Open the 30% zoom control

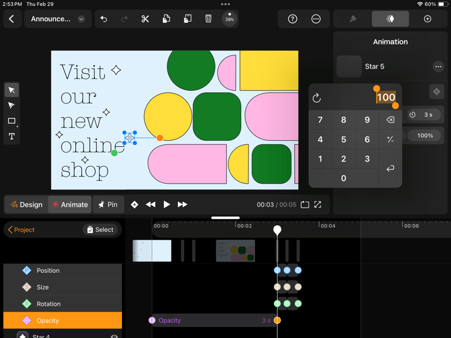229,19
